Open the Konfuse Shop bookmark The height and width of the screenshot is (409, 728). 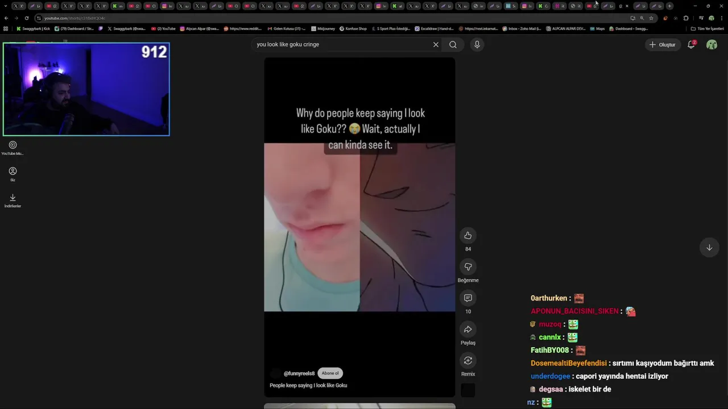[353, 28]
